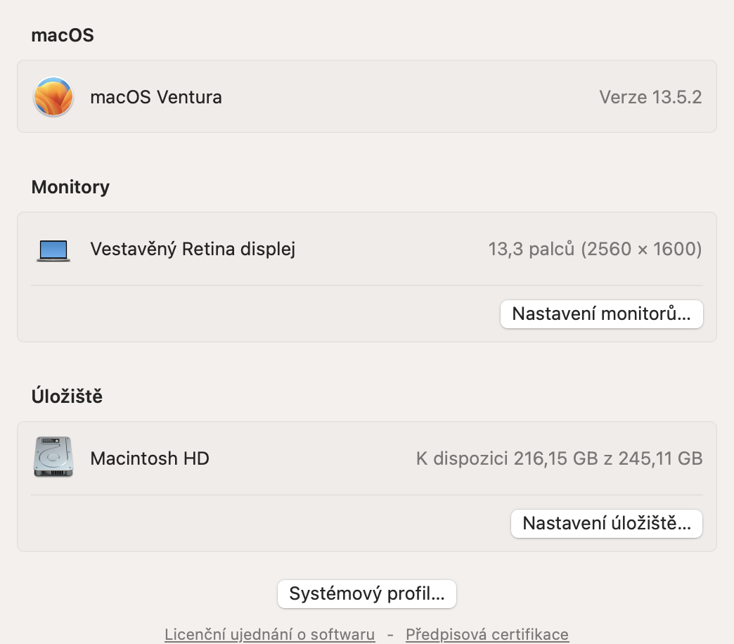Click the Monitory section heading
Viewport: 734px width, 644px height.
coord(70,187)
